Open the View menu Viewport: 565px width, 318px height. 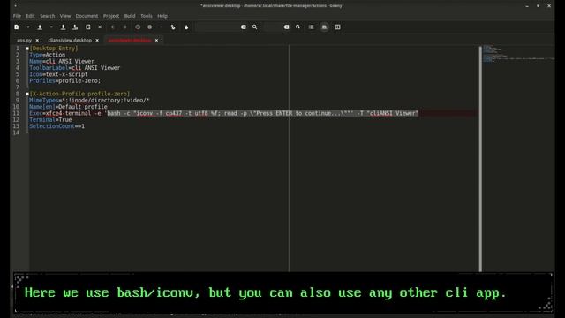click(65, 16)
